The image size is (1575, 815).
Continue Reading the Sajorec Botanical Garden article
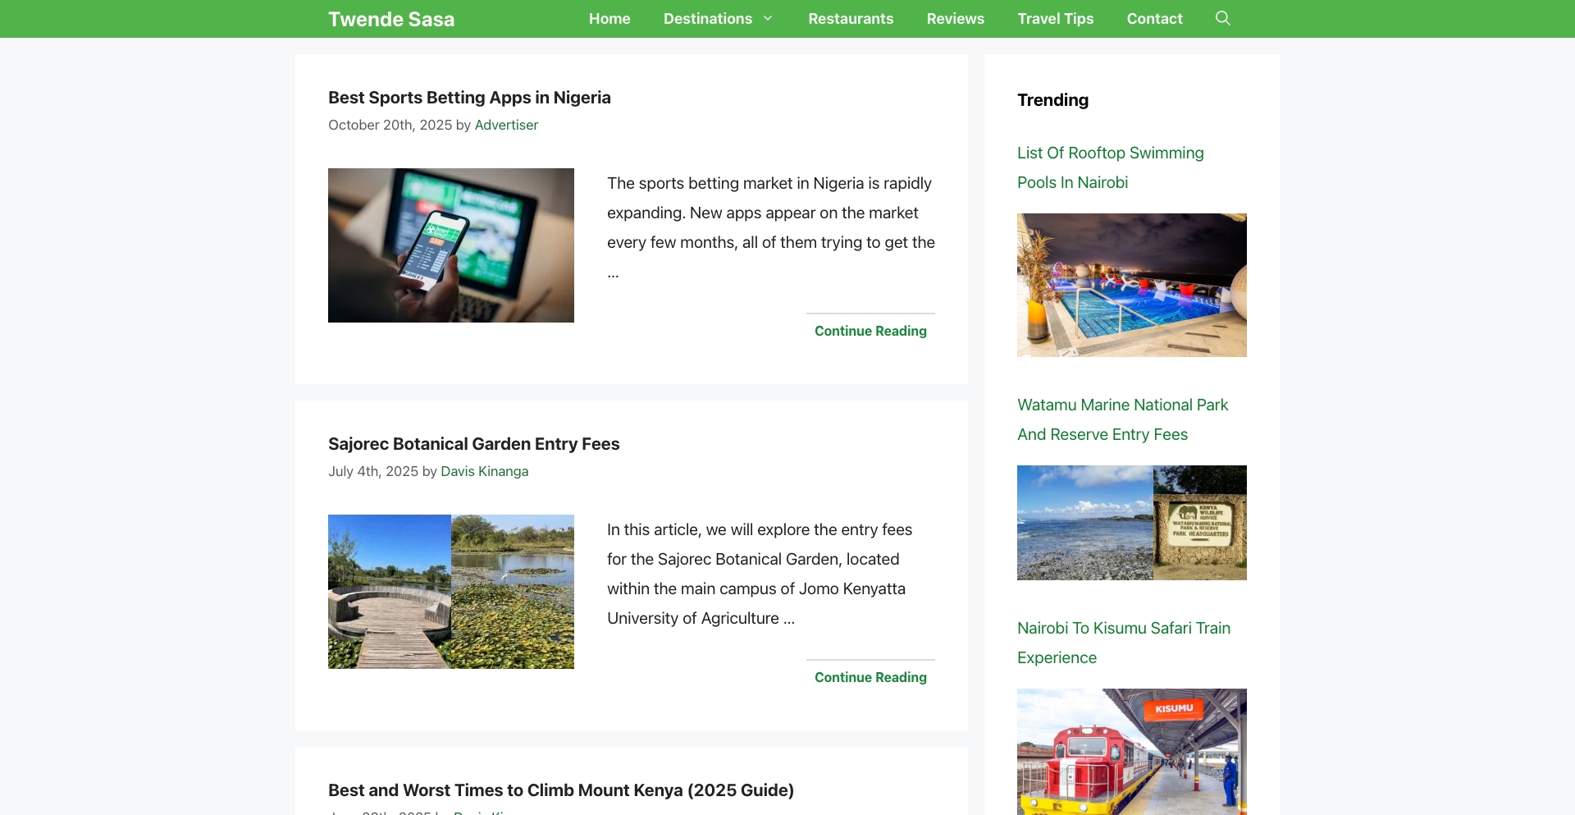pos(870,677)
